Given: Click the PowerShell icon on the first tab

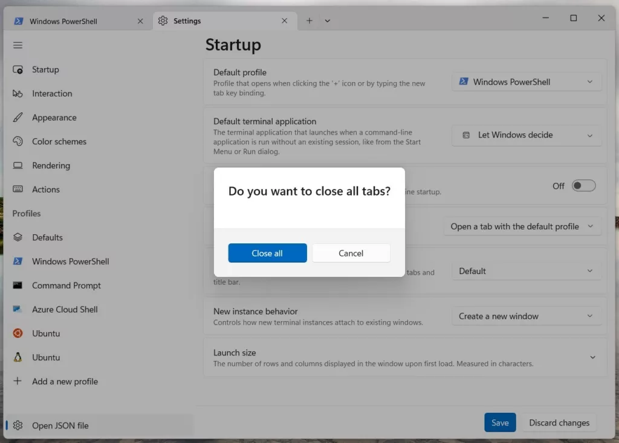Looking at the screenshot, I should [19, 21].
